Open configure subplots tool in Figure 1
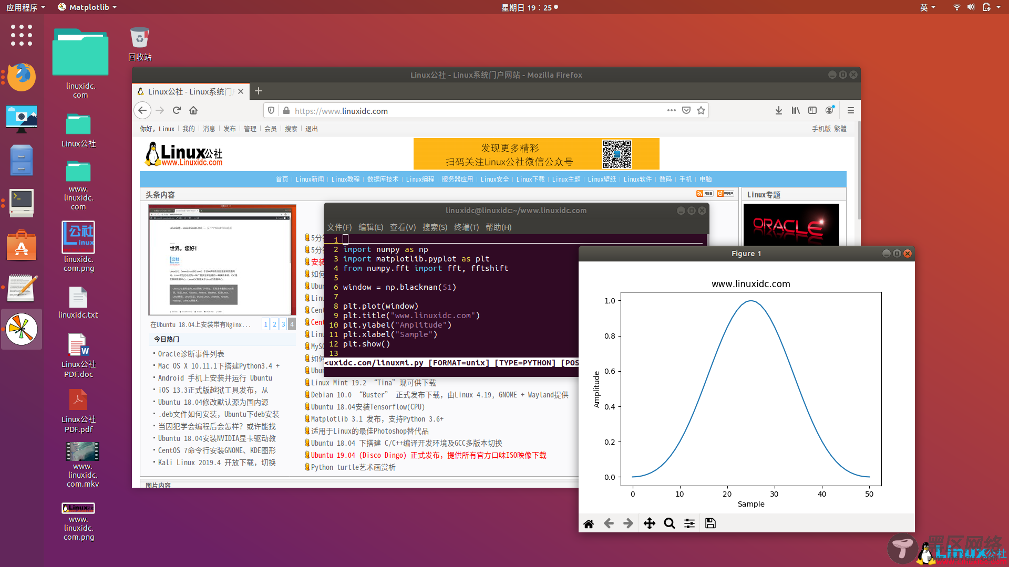The height and width of the screenshot is (567, 1009). click(x=689, y=523)
